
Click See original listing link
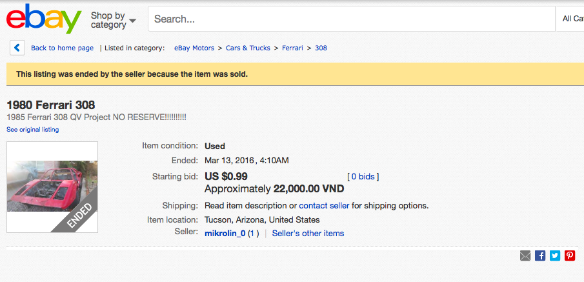pos(32,130)
